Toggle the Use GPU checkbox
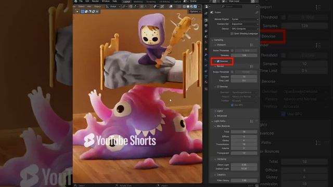This screenshot has height=187, width=333. (232, 105)
